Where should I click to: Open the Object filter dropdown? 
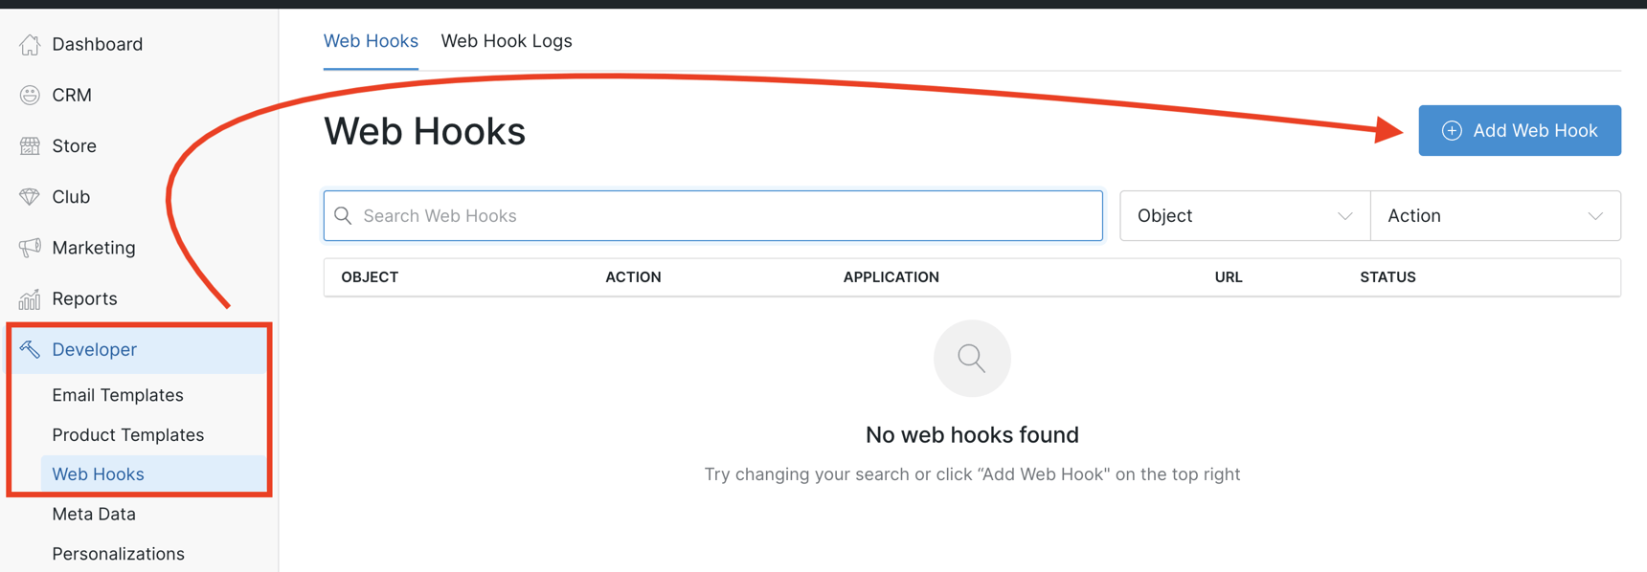coord(1244,215)
